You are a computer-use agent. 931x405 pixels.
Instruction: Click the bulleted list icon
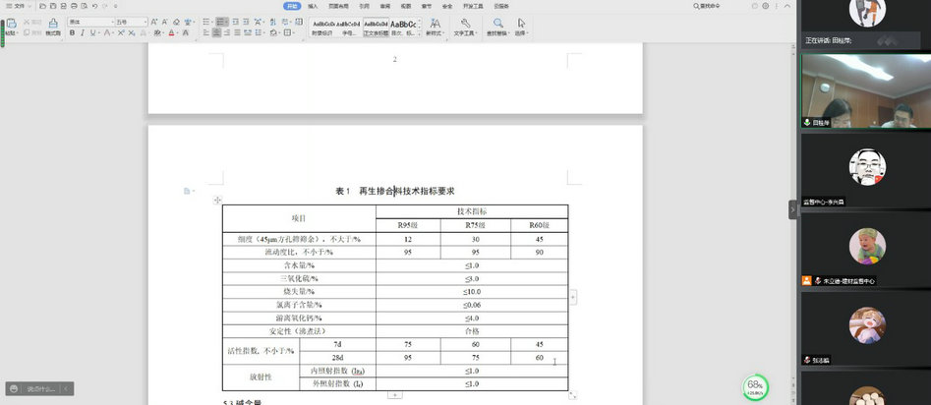pyautogui.click(x=206, y=21)
